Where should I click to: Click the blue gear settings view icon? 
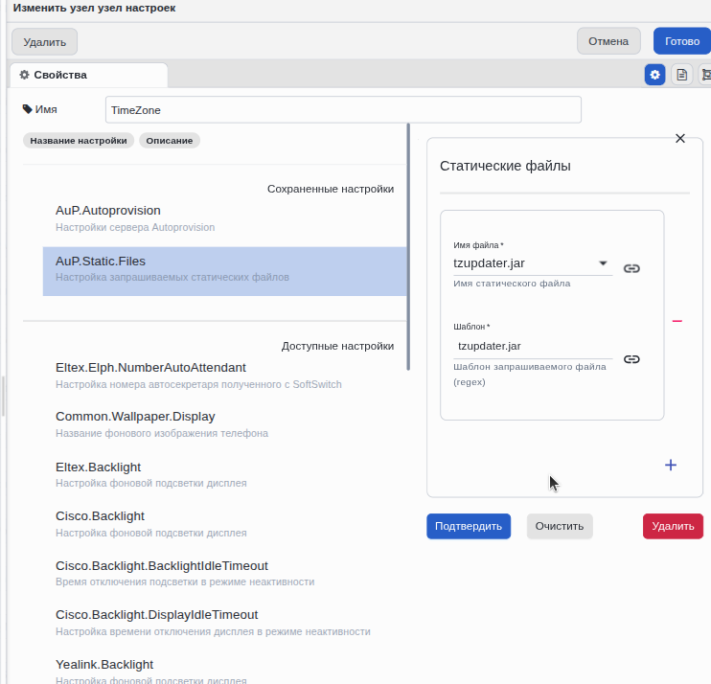click(x=654, y=75)
